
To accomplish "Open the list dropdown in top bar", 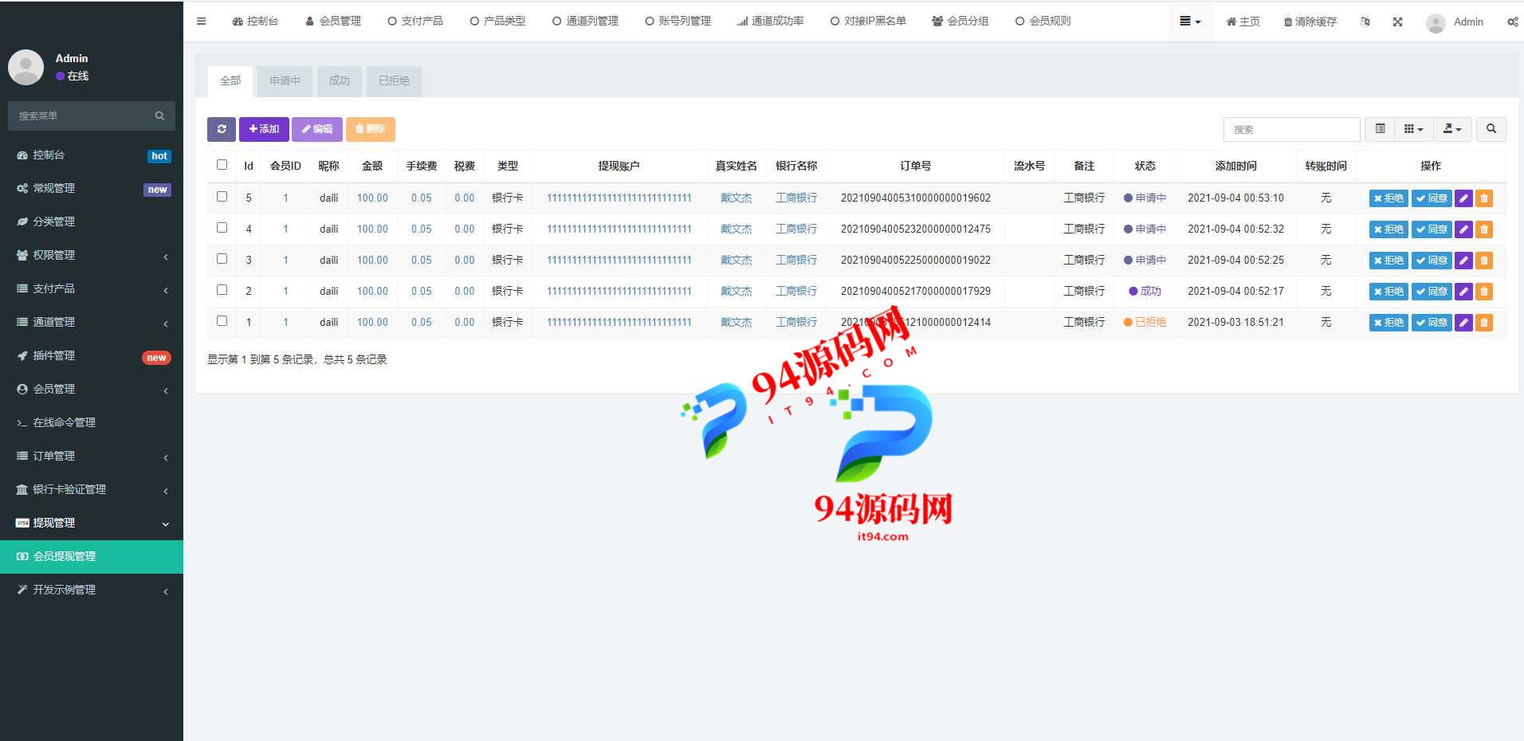I will [x=1190, y=22].
